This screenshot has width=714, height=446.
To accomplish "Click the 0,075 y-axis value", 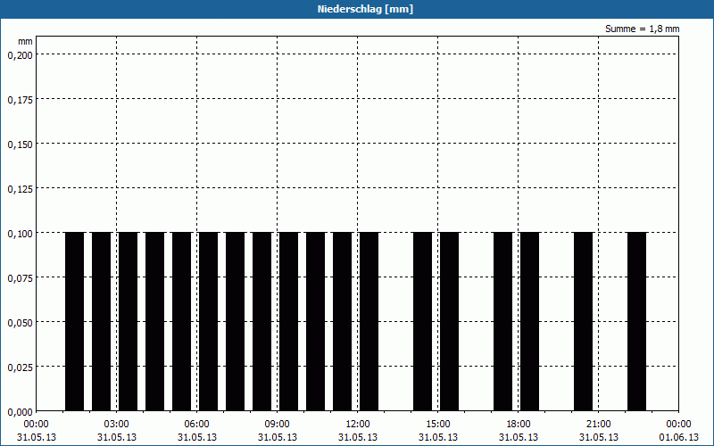I will 20,278.
